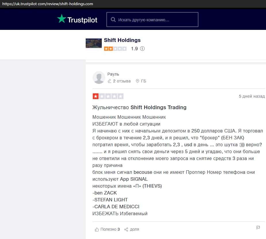
Task: Flag the review with the flag icon
Action: [x=258, y=228]
